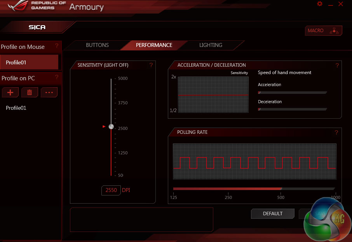
Task: Delete profile using trash icon
Action: tap(30, 92)
